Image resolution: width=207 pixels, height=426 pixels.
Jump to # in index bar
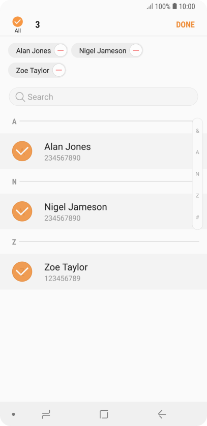coord(197,217)
